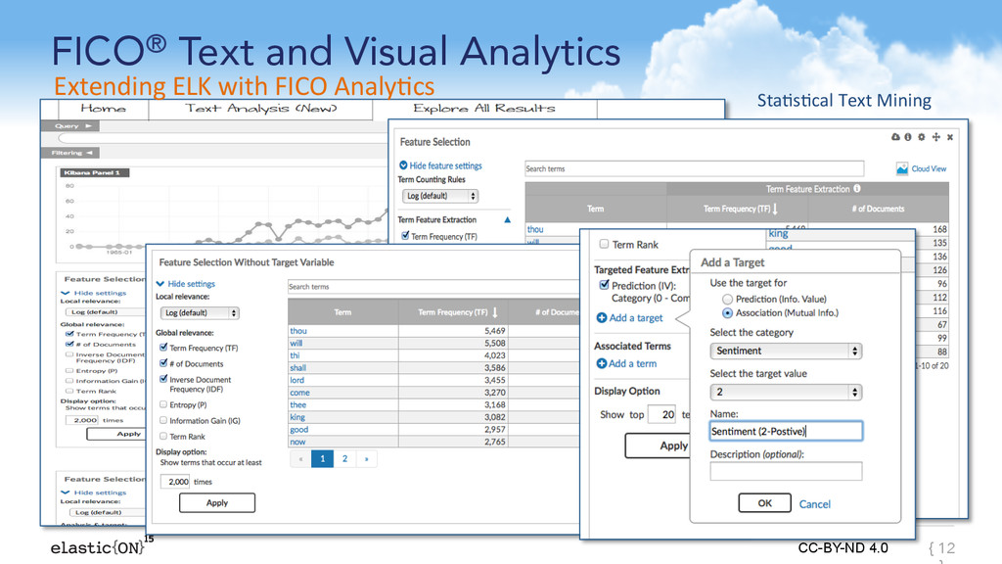Toggle Prediction (IV) checkbox

(x=604, y=285)
